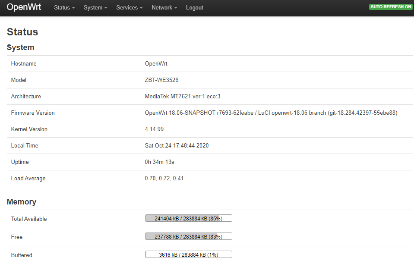The width and height of the screenshot is (414, 264).
Task: Click the OpenWrt brand logo link
Action: (24, 7)
